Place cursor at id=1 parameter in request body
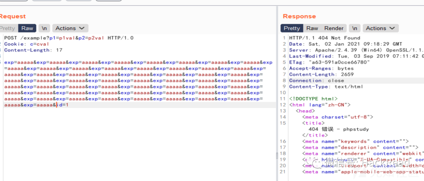This screenshot has width=424, height=181. click(62, 105)
